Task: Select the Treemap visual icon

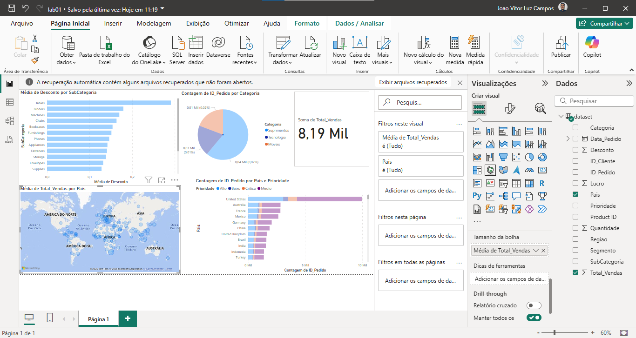Action: coord(477,170)
